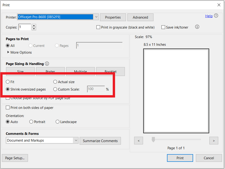Viewport: 225px width, 169px height.
Task: Increase the Copies count with up arrow
Action: point(34,25)
